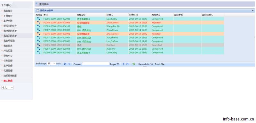Click applicant Xi,Sunny cell
Viewport: 256px width, 123px height.
(x=111, y=49)
